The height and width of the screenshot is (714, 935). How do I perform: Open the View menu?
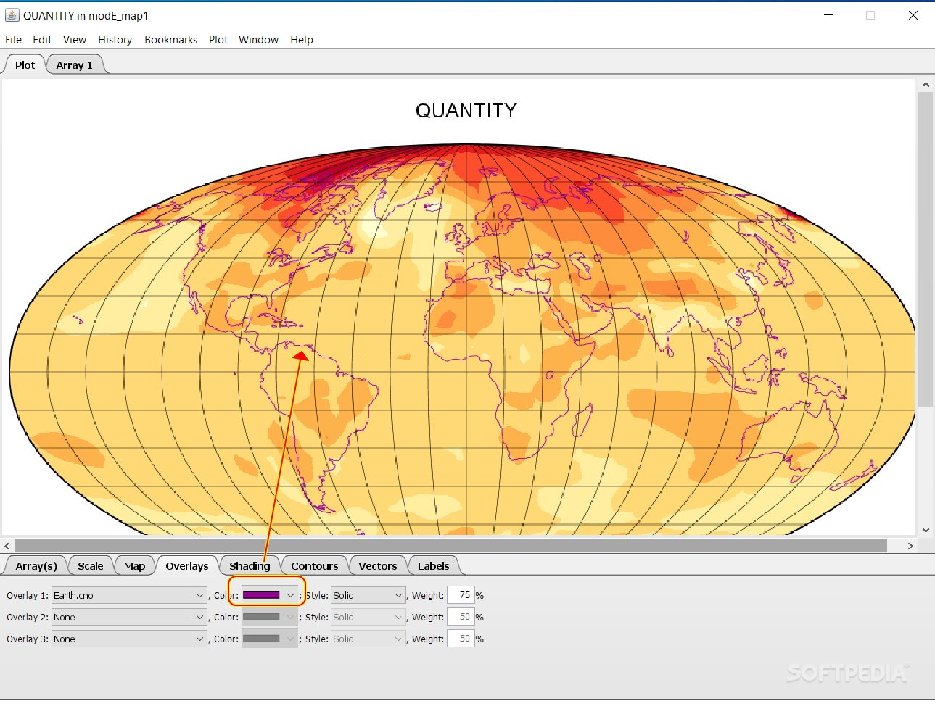[x=75, y=40]
